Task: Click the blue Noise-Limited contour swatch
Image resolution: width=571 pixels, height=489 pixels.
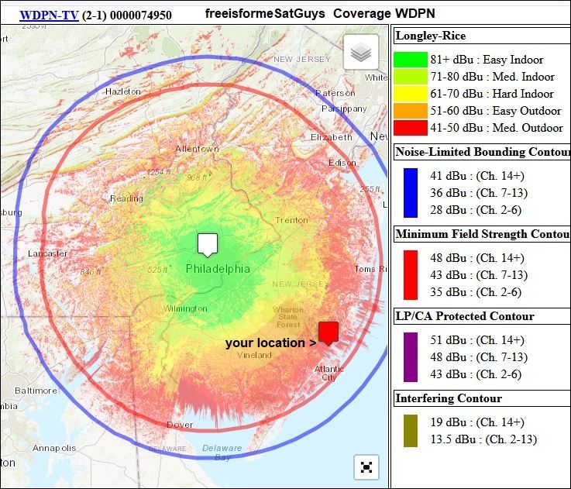Action: (410, 193)
